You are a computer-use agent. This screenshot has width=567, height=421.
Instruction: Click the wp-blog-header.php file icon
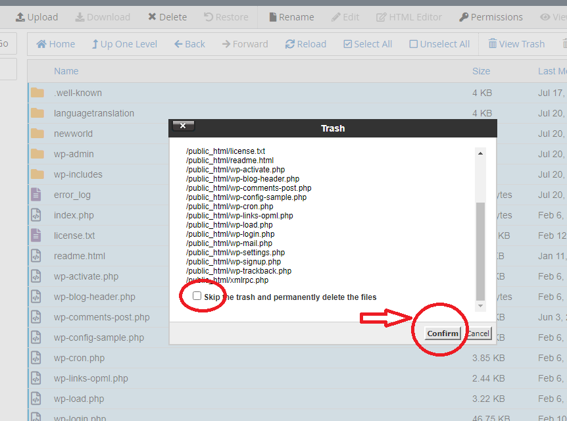click(x=36, y=297)
